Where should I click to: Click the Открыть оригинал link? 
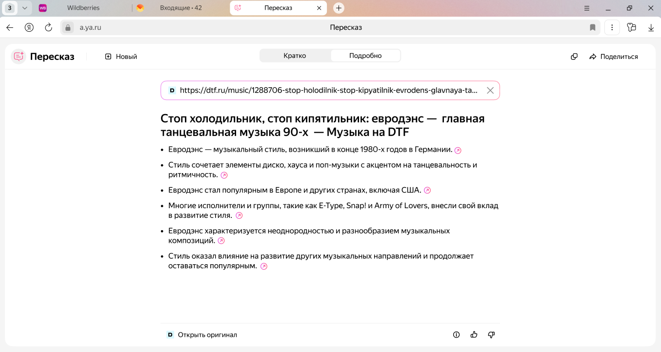coord(207,335)
